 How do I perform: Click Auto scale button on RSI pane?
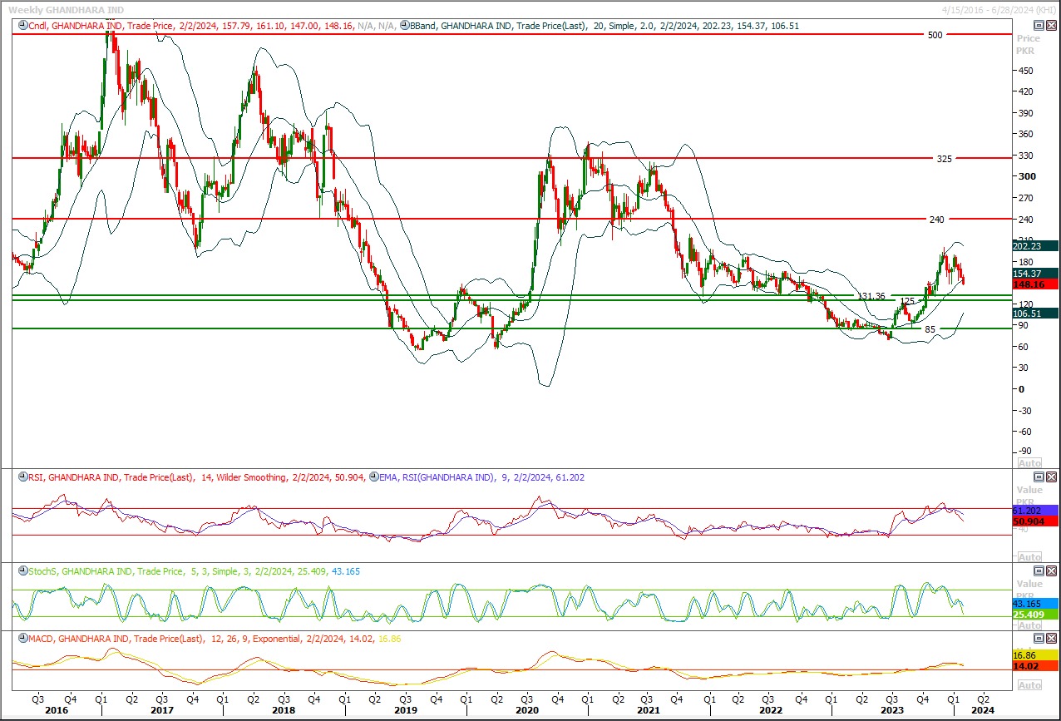[x=1029, y=556]
